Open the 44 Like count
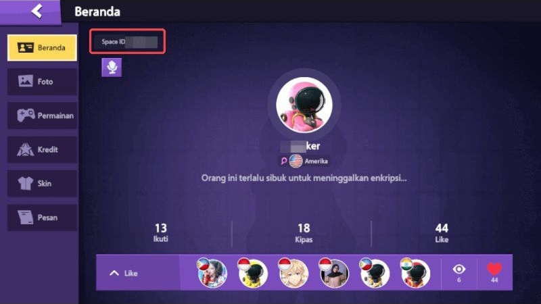This screenshot has height=304, width=541. 442,232
